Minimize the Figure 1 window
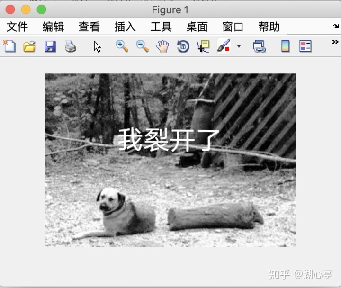 (x=26, y=9)
